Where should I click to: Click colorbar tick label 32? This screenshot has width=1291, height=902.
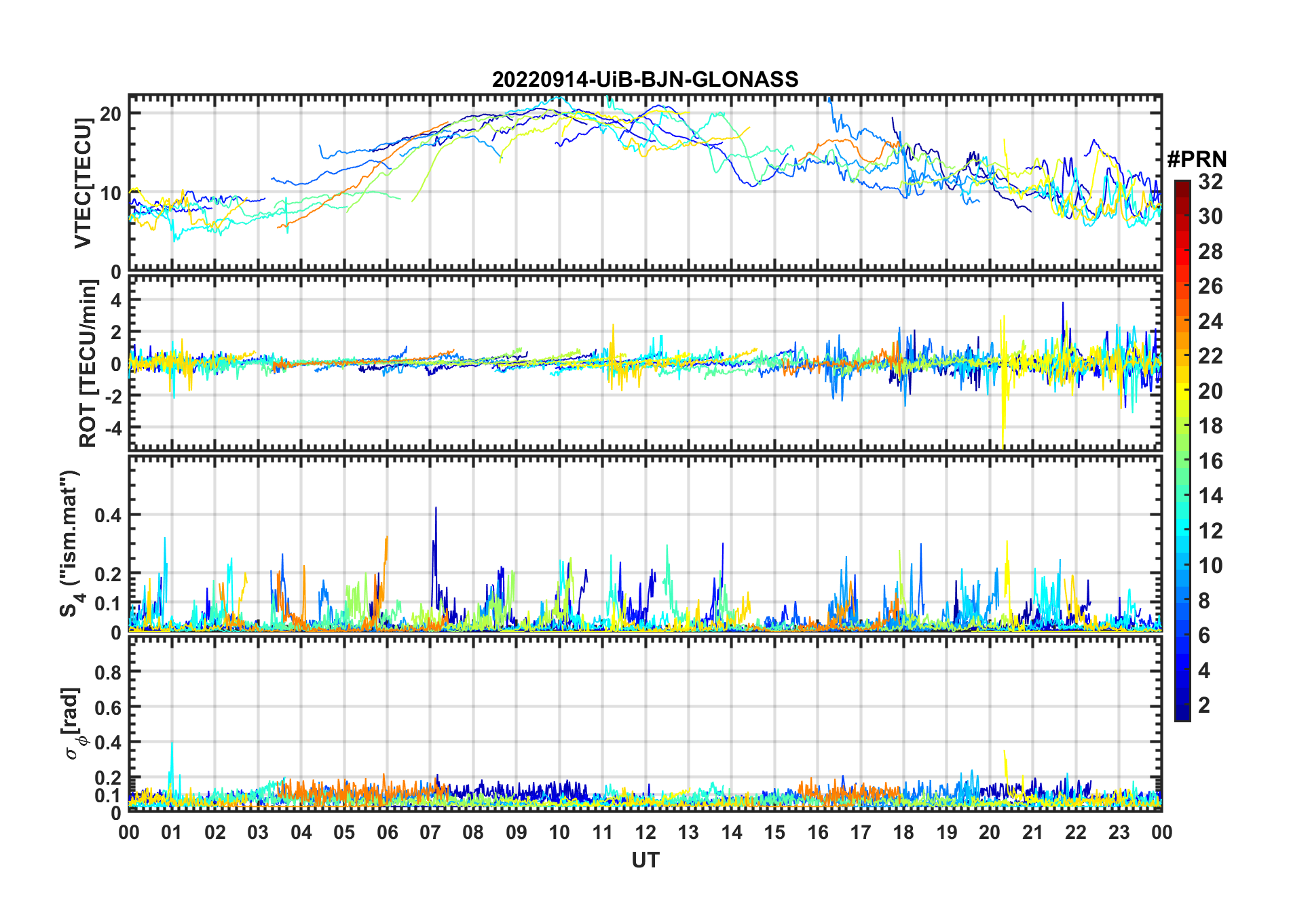click(x=1210, y=182)
